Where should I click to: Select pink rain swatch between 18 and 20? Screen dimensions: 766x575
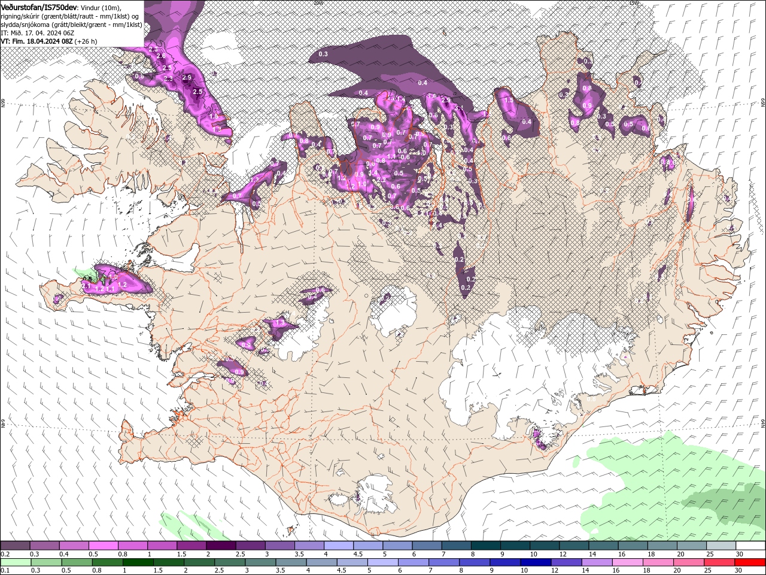coord(658,562)
